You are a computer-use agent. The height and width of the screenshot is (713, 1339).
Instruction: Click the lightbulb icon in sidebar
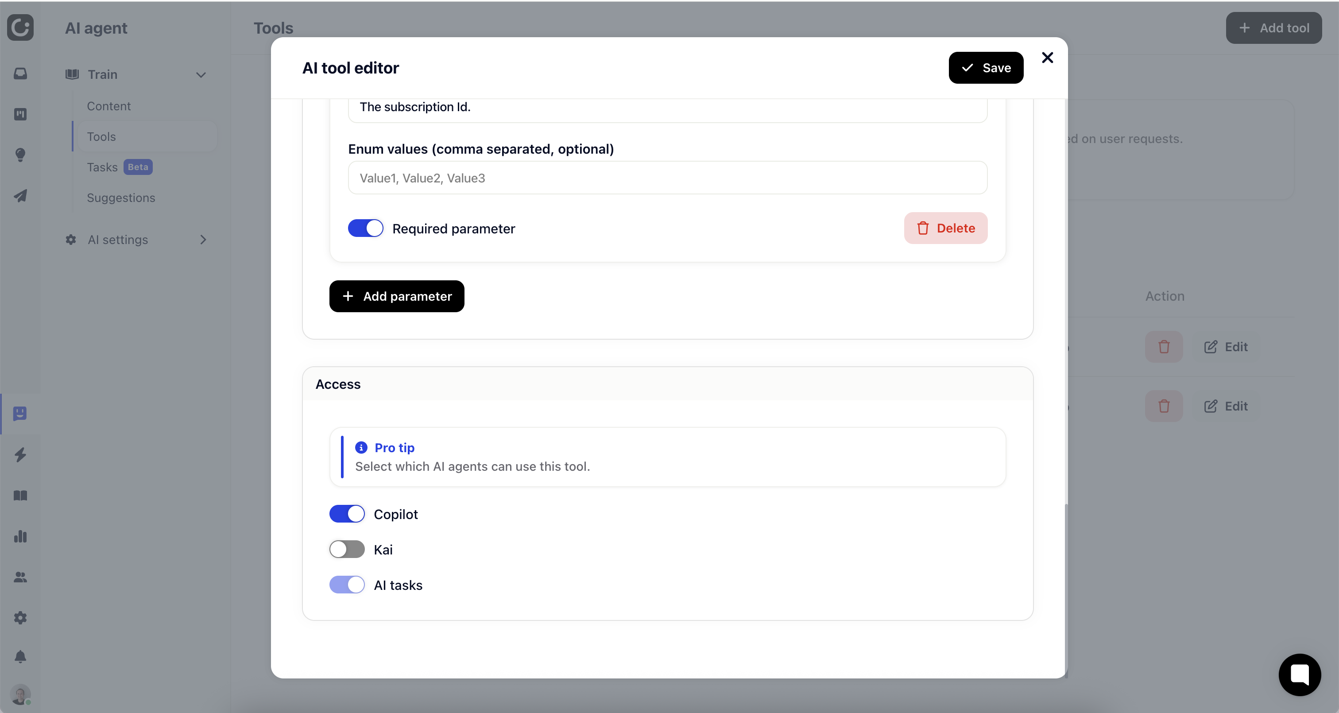20,155
